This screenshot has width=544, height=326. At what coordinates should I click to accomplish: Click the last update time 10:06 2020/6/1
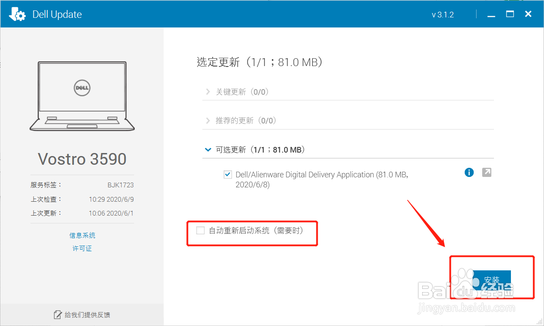pyautogui.click(x=111, y=213)
